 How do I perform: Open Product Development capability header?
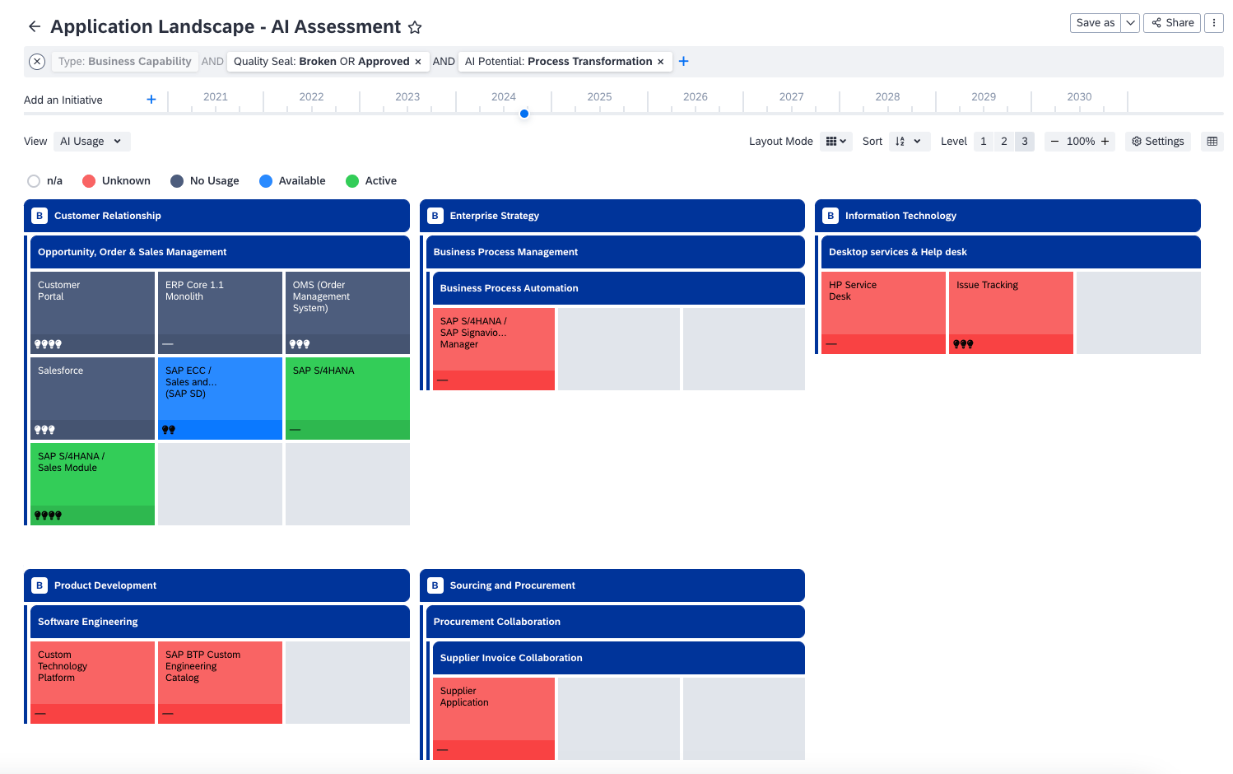point(216,585)
